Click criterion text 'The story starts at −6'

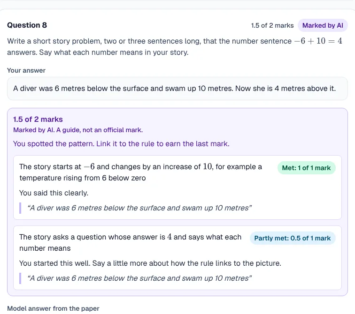coord(140,172)
